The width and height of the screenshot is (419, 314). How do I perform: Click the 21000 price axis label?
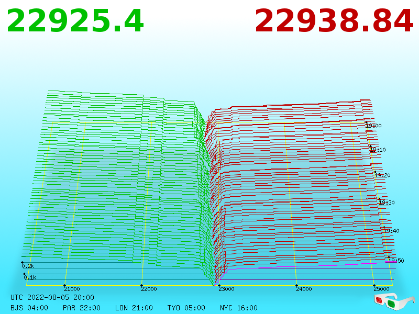[x=72, y=289]
